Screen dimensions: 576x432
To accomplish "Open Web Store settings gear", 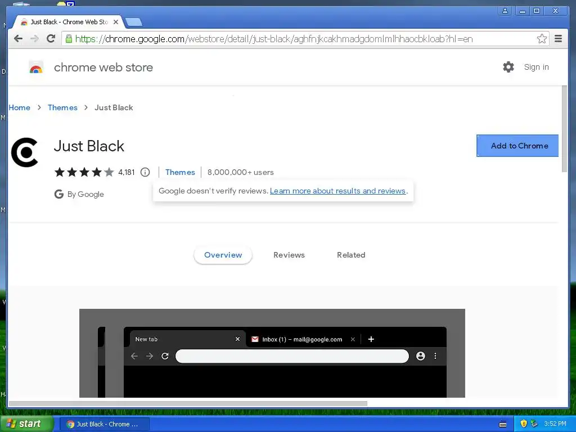I will [x=508, y=67].
